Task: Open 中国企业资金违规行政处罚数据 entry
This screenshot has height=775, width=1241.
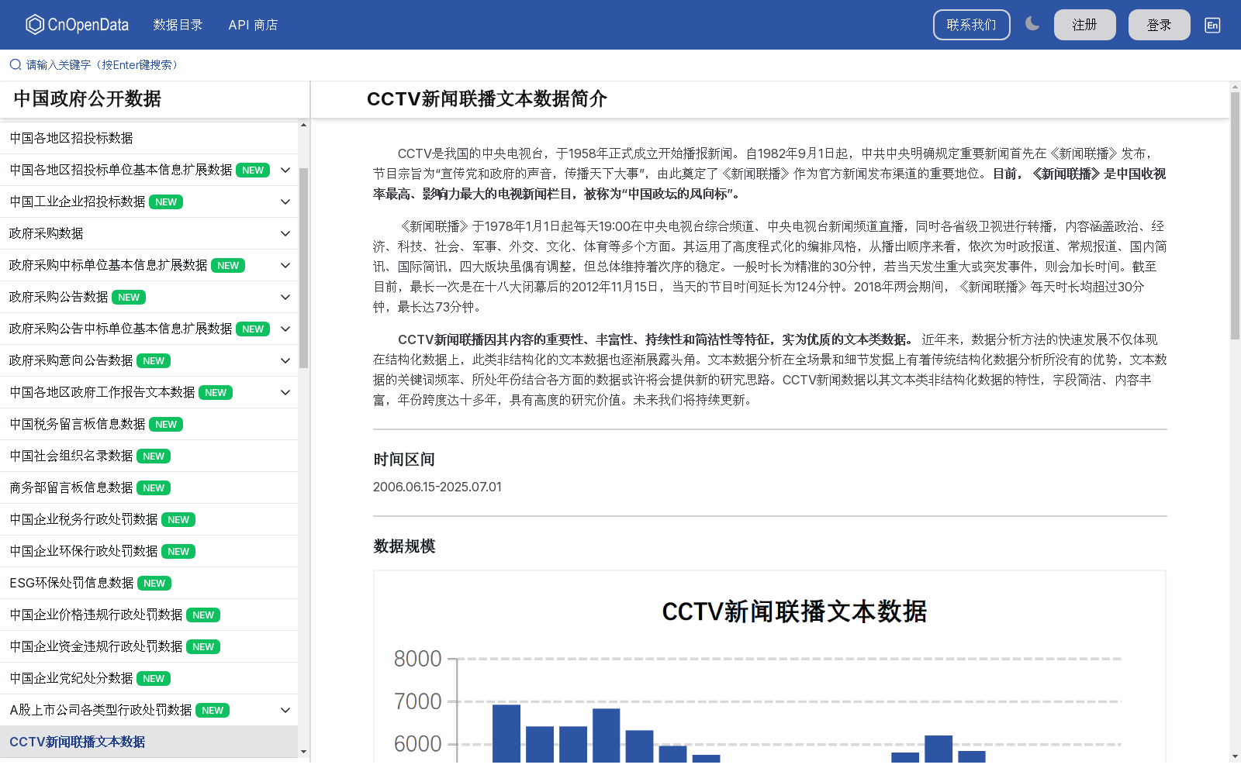Action: 149,646
